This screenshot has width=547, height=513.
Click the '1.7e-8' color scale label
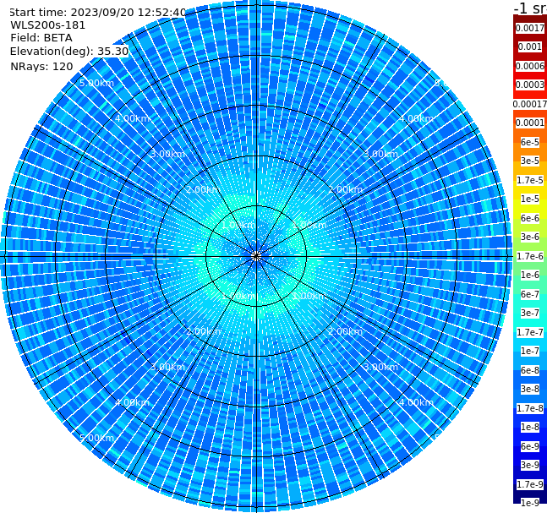[x=530, y=408]
